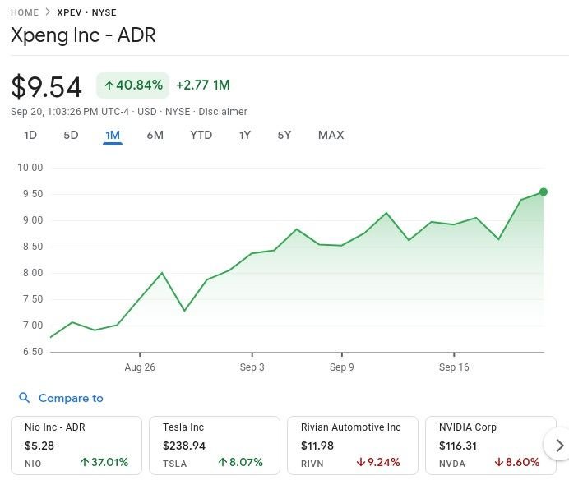The width and height of the screenshot is (569, 485).
Task: Click Rivian's red down arrow change
Action: pyautogui.click(x=377, y=462)
